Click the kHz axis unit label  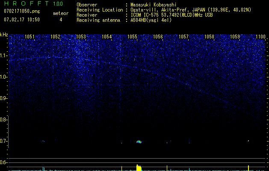4,35
